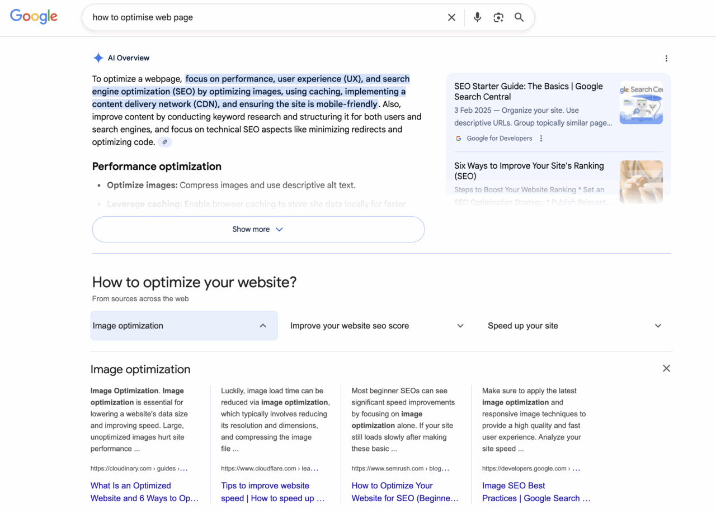Expand AI Overview with Show more

(x=258, y=229)
